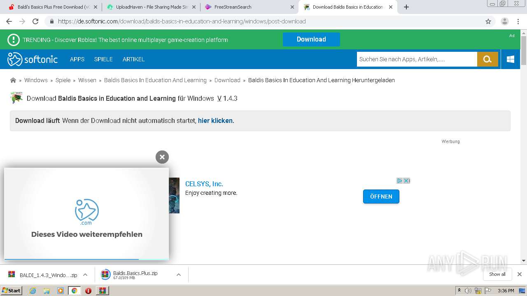Click the Start button
Screen dimensions: 527x296
pyautogui.click(x=11, y=291)
